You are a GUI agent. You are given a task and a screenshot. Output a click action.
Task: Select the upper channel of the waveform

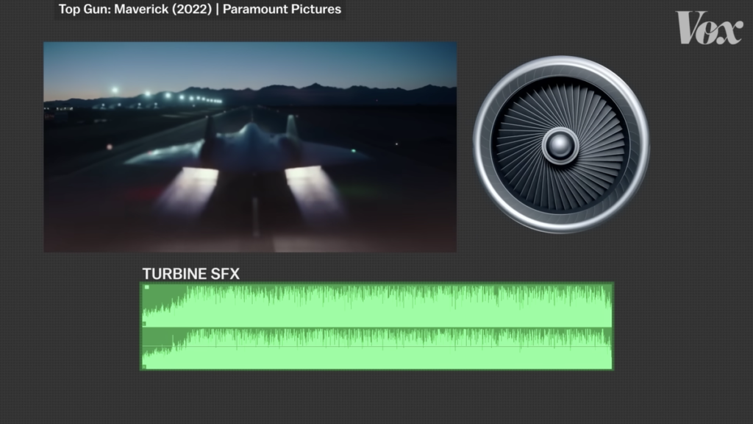[x=376, y=305]
